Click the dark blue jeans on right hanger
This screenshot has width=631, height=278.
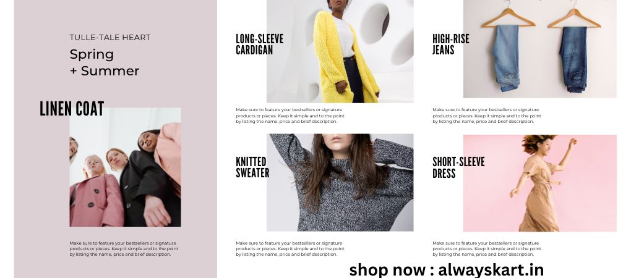(x=573, y=59)
